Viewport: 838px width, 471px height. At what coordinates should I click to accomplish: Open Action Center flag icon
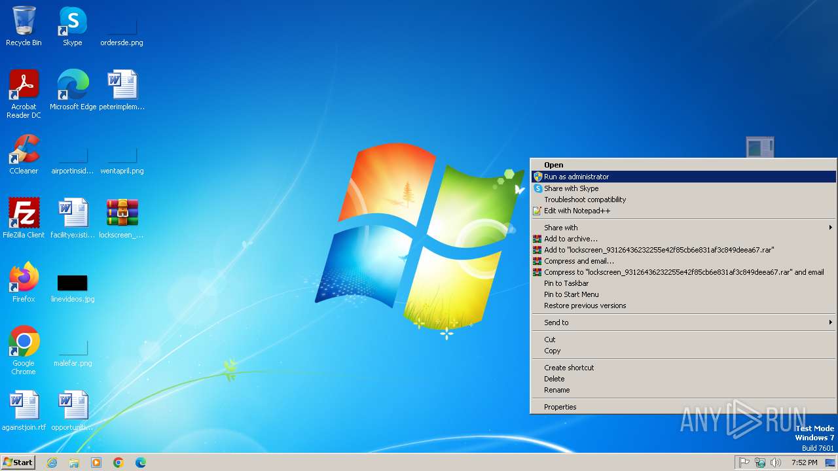click(x=744, y=462)
